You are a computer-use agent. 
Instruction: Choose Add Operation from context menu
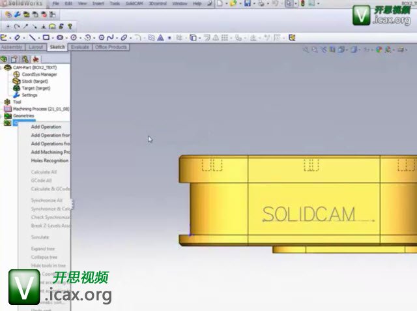point(46,127)
